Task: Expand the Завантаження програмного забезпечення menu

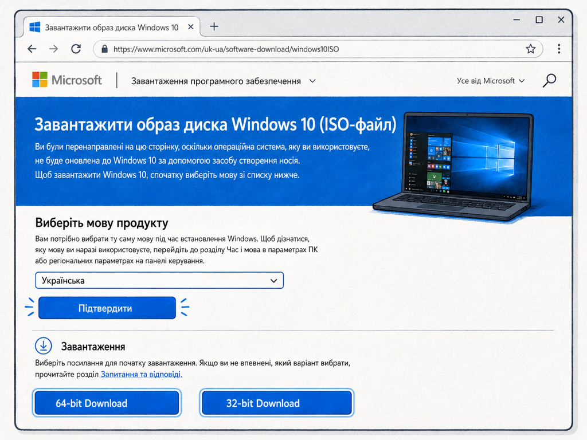Action: 223,81
